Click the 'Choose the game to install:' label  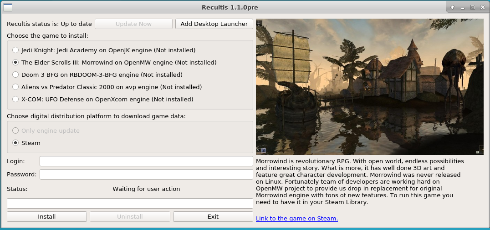tap(47, 35)
